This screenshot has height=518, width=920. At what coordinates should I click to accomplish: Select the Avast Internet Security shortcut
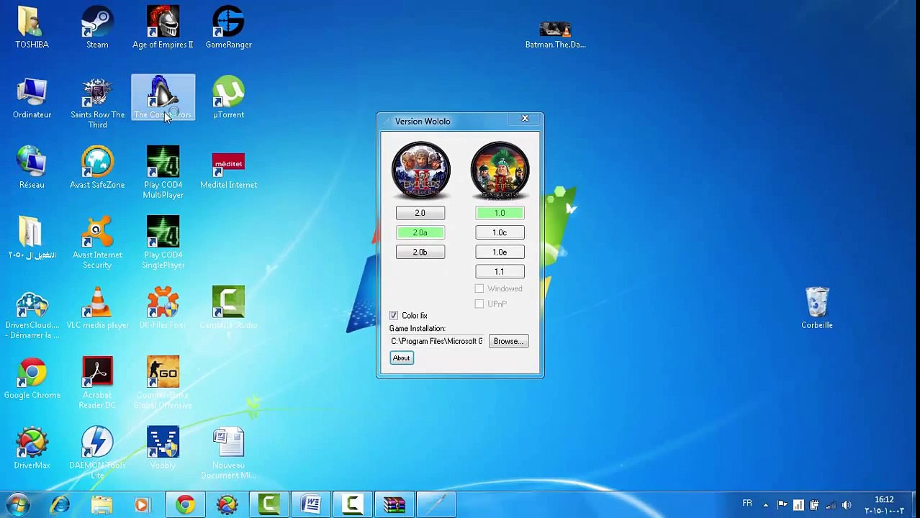pyautogui.click(x=97, y=243)
